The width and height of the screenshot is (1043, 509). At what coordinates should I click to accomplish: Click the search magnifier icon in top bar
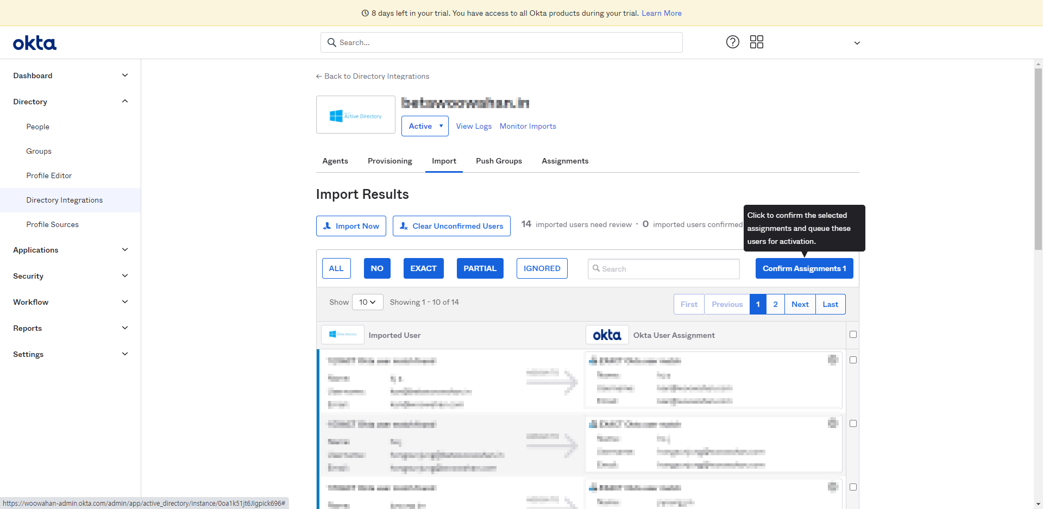331,42
